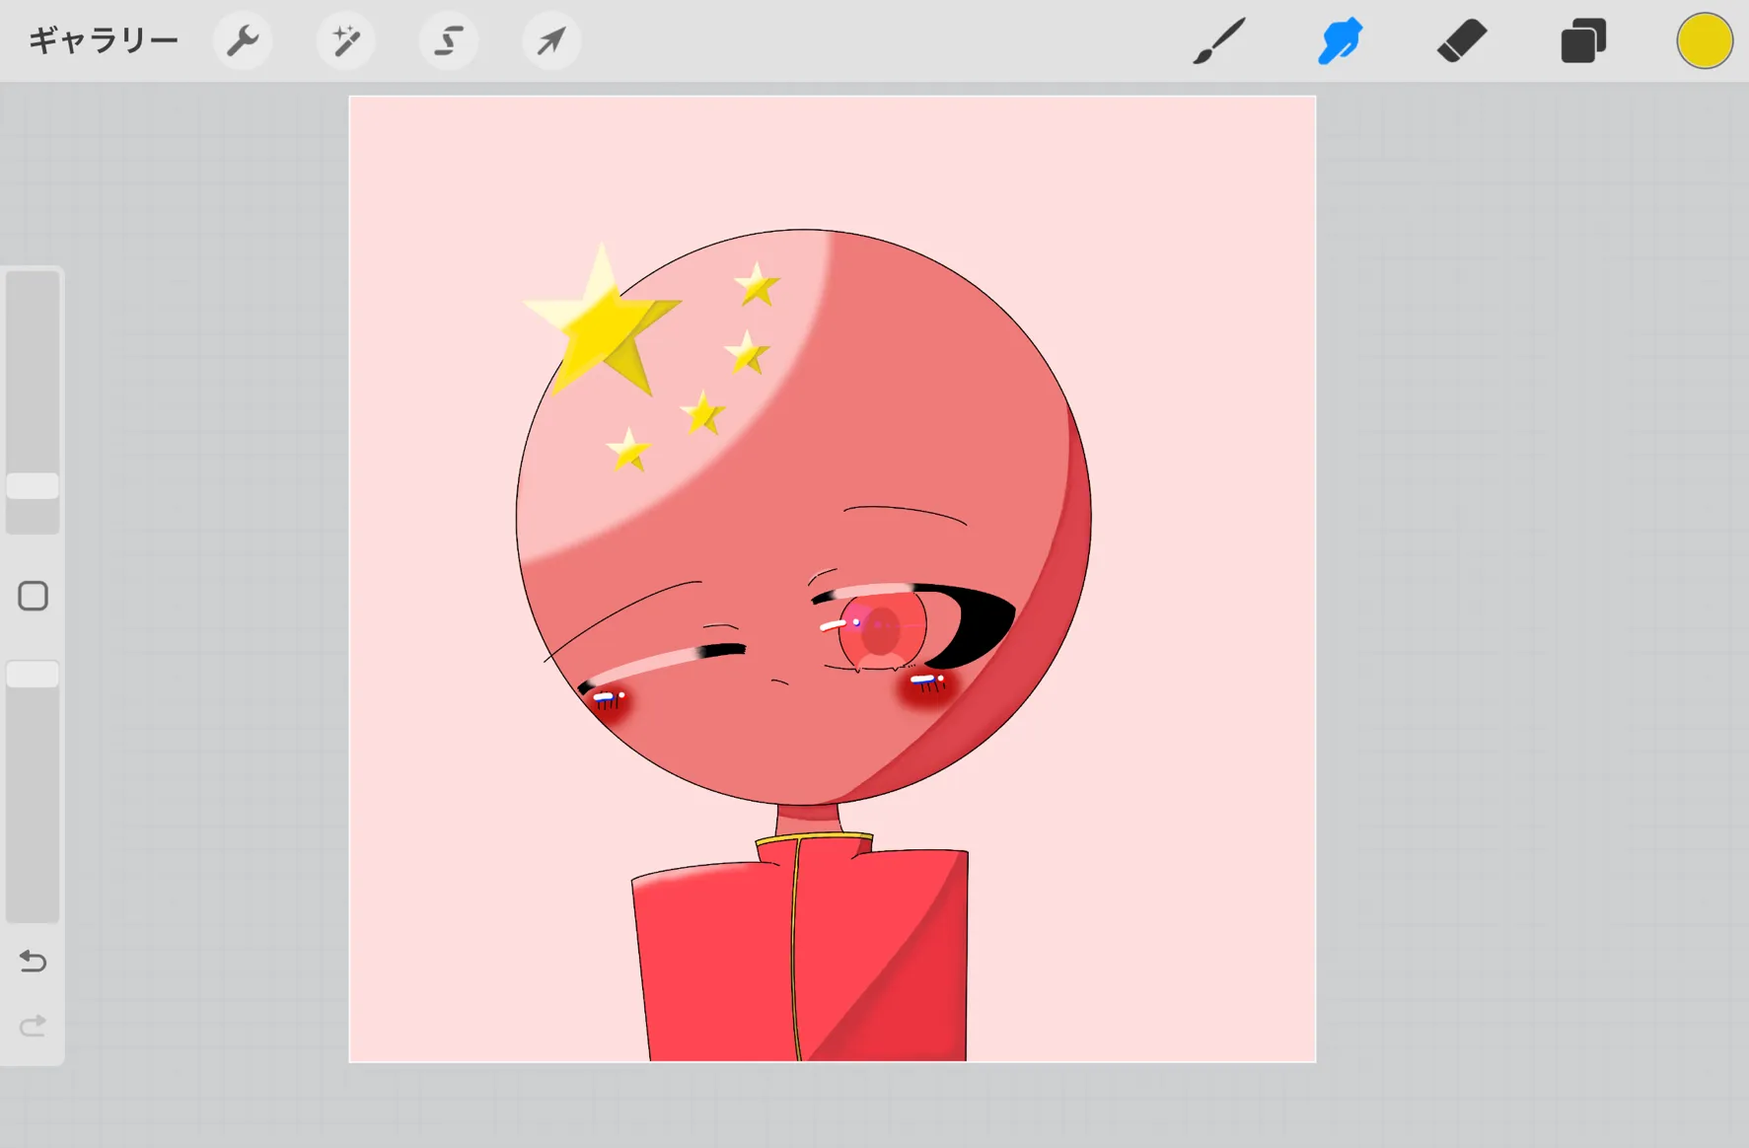Open the Adjustments magic wand menu
Viewport: 1749px width, 1148px height.
[346, 41]
